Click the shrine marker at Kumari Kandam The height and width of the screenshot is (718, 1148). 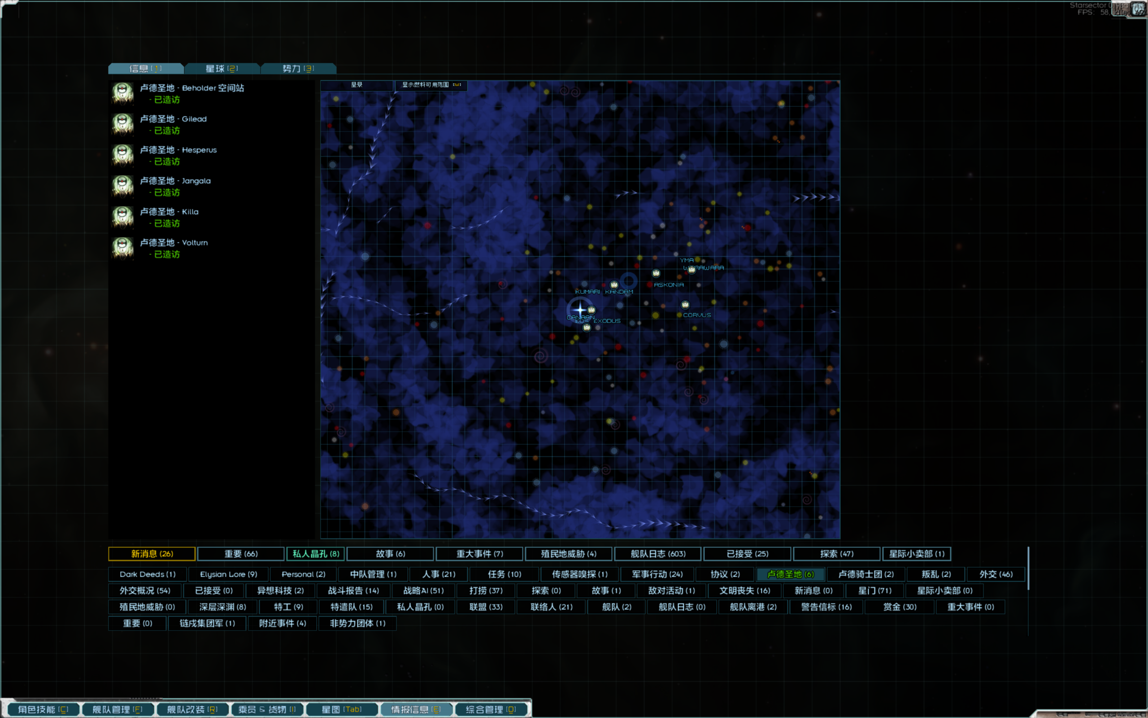click(614, 285)
